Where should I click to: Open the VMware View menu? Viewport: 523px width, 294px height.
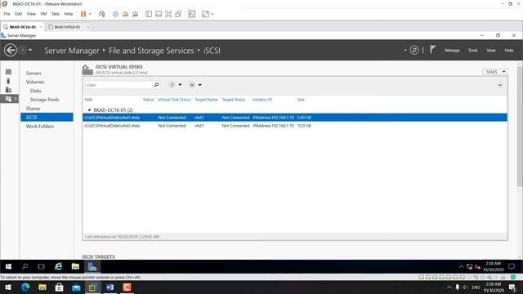31,14
